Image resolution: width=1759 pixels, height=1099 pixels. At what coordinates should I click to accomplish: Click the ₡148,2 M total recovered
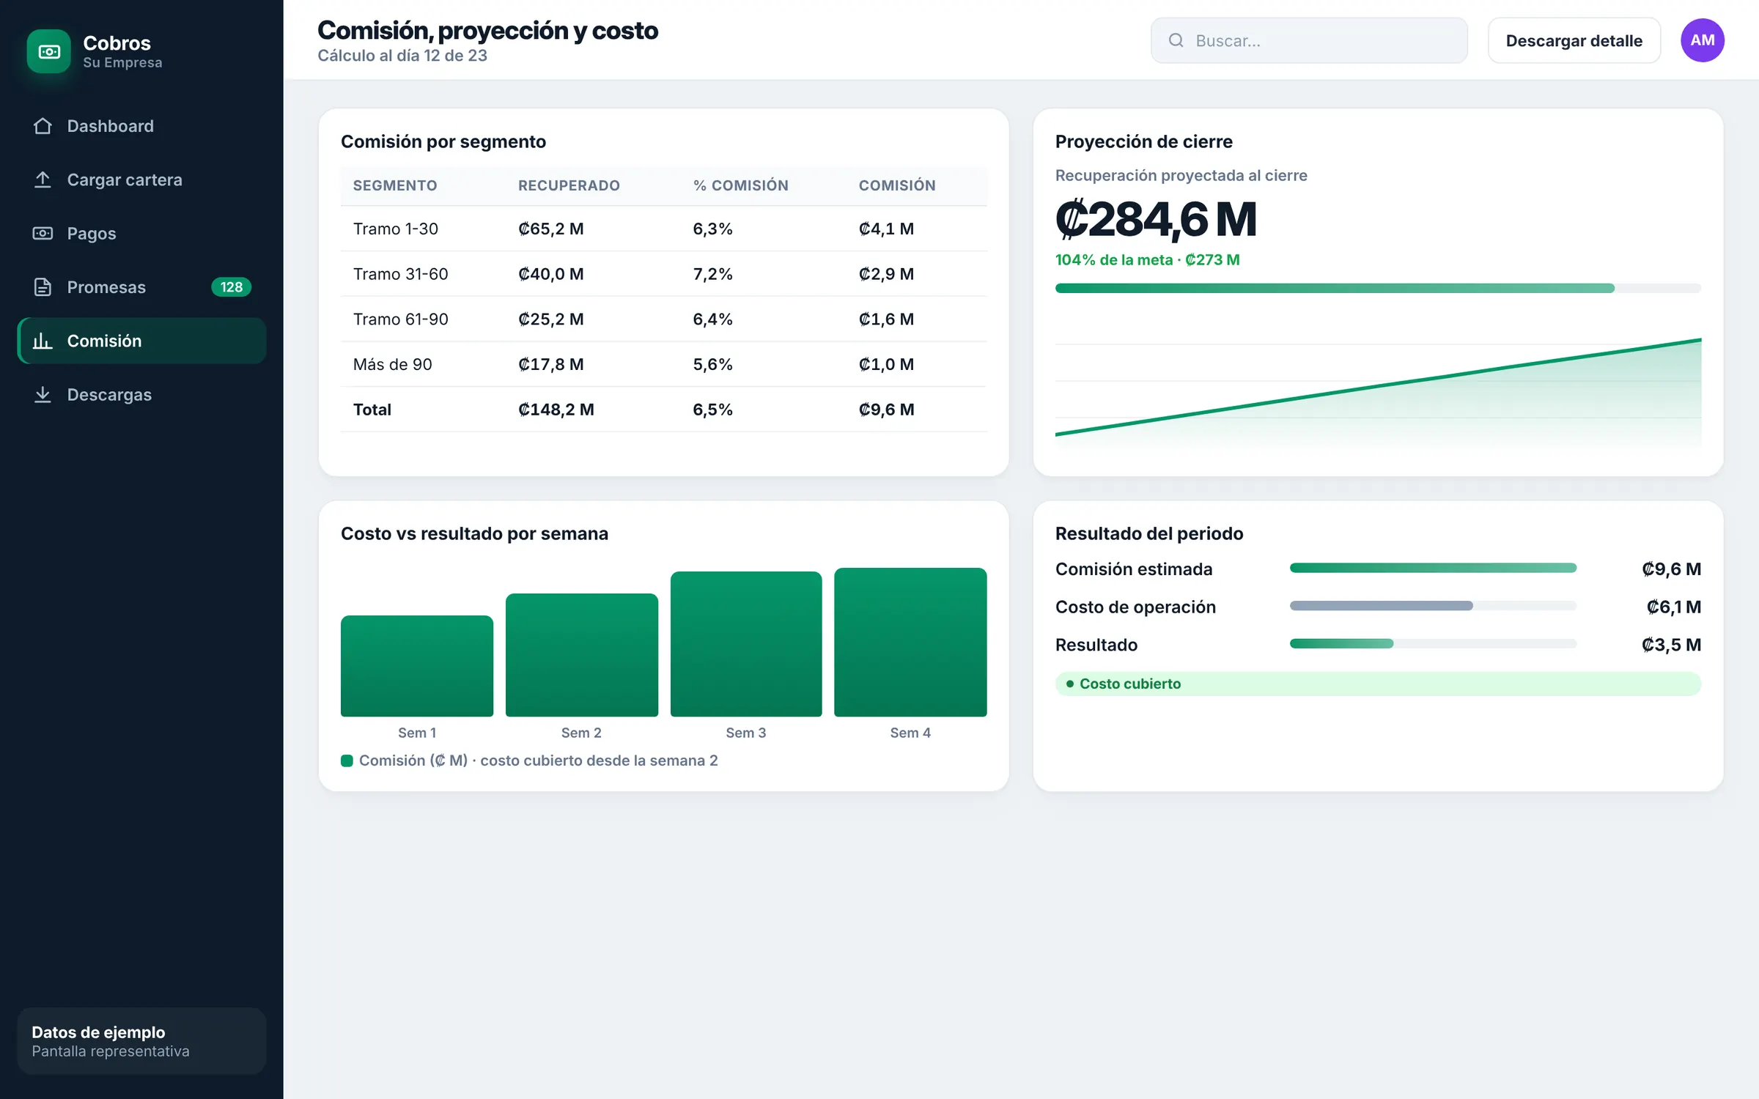coord(556,410)
